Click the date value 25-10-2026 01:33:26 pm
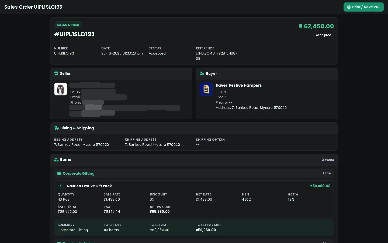Image resolution: width=388 pixels, height=243 pixels. pyautogui.click(x=122, y=53)
